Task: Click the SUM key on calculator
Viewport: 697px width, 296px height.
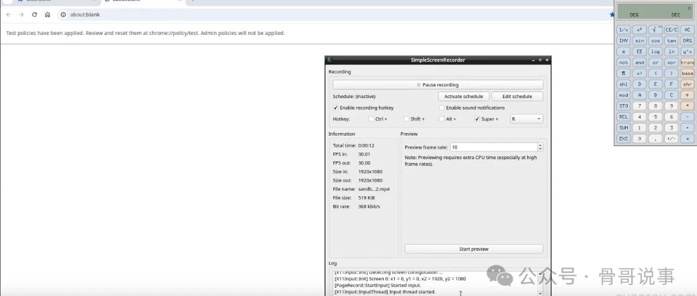Action: [623, 128]
